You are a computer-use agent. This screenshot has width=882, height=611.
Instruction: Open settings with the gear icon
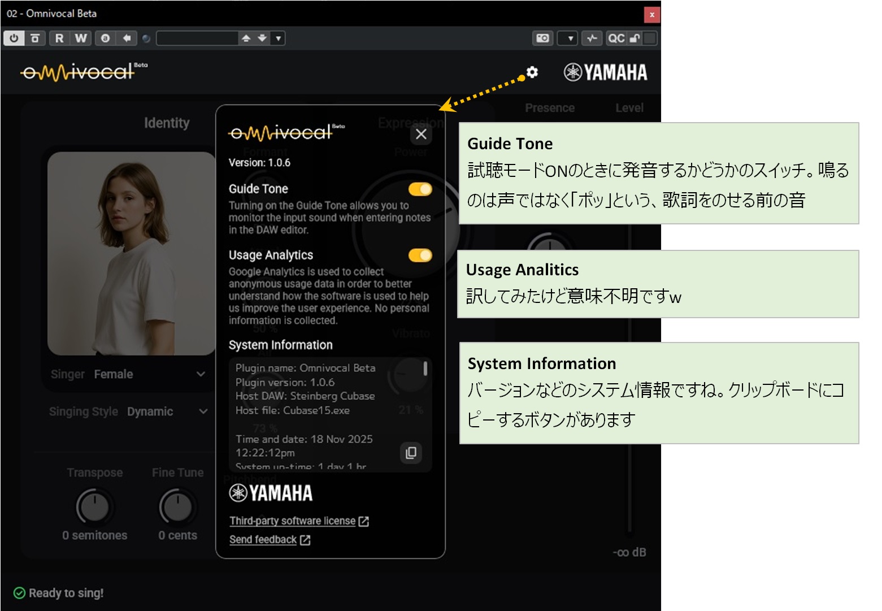532,72
